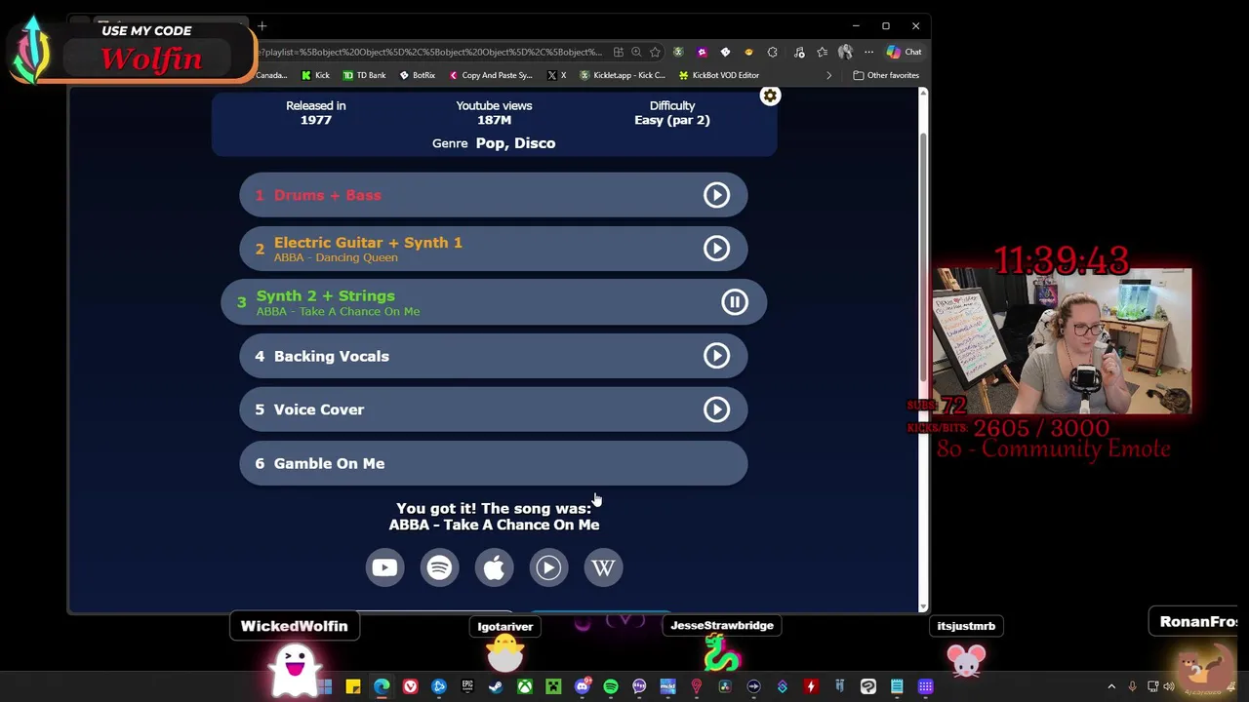Open the Kicklet.app bookmark

click(x=623, y=75)
